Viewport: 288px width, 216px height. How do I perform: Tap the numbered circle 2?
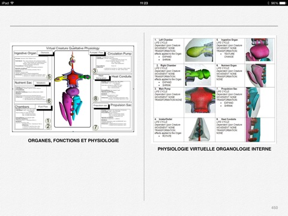48,126
